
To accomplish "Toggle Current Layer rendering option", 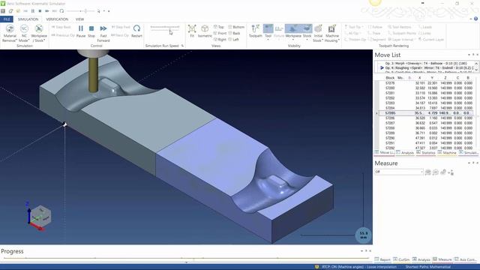I will pyautogui.click(x=431, y=40).
